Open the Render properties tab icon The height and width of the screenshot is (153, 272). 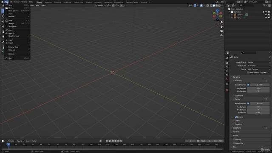point(227,62)
